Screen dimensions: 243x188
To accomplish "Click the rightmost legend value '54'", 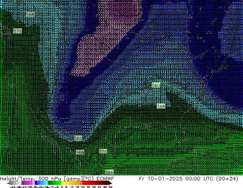I will pyautogui.click(x=110, y=187).
